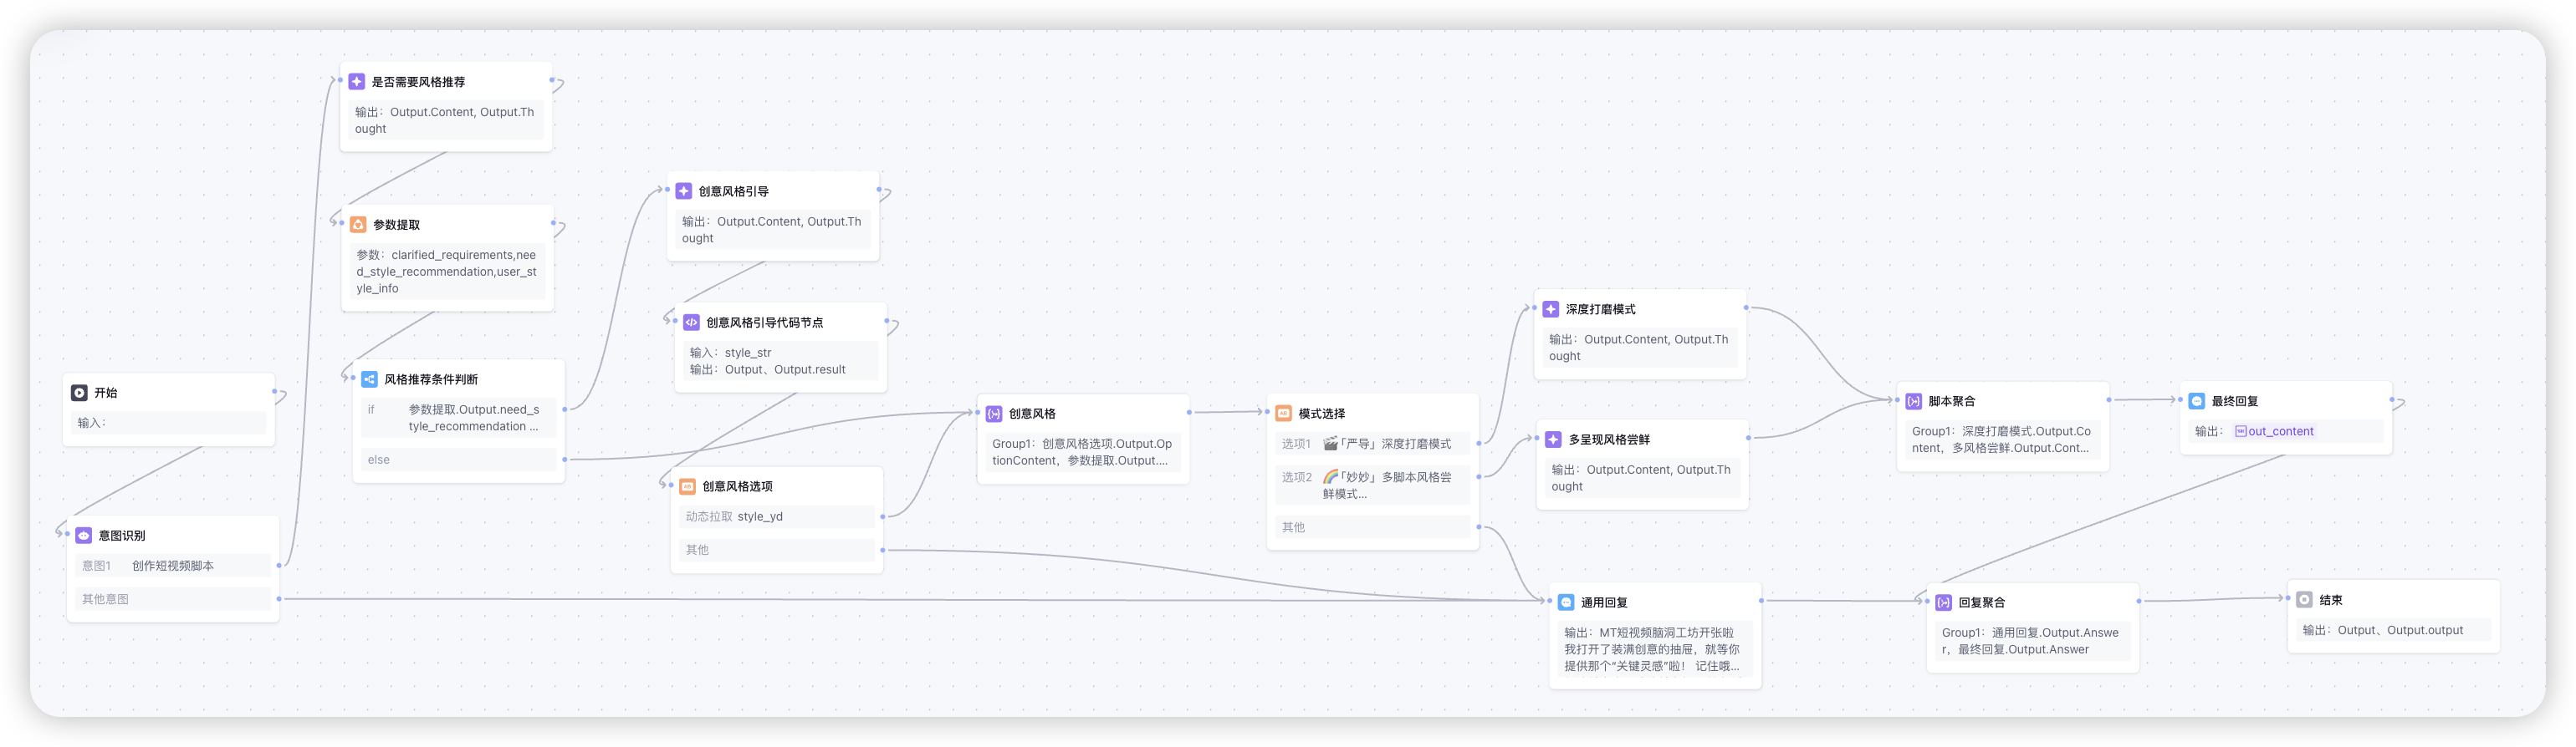Click the 最终回复 reply icon
Screen dimensions: 2576x747
[x=2197, y=401]
